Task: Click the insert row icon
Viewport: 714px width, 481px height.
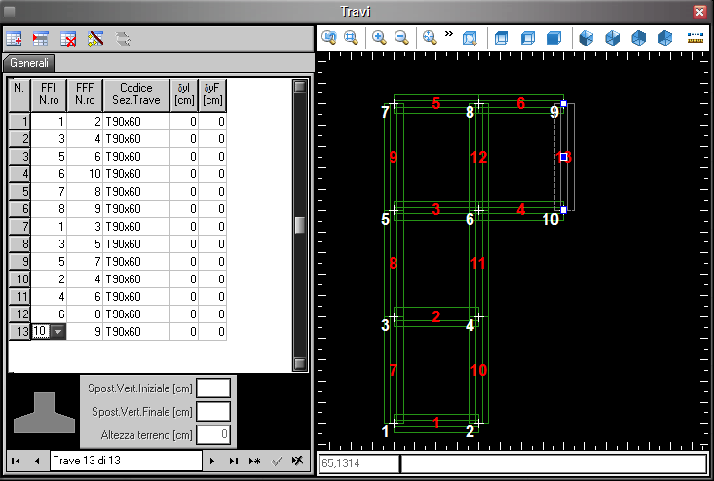Action: point(41,39)
